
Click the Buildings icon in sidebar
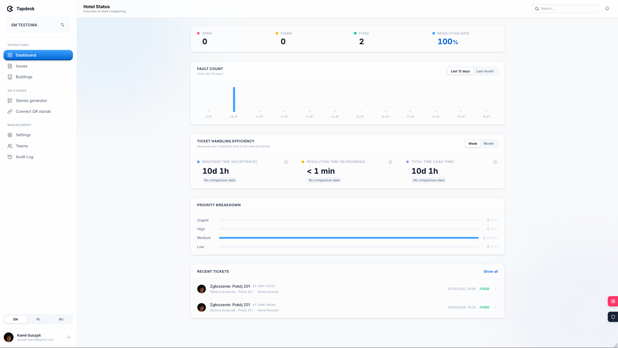(x=10, y=77)
